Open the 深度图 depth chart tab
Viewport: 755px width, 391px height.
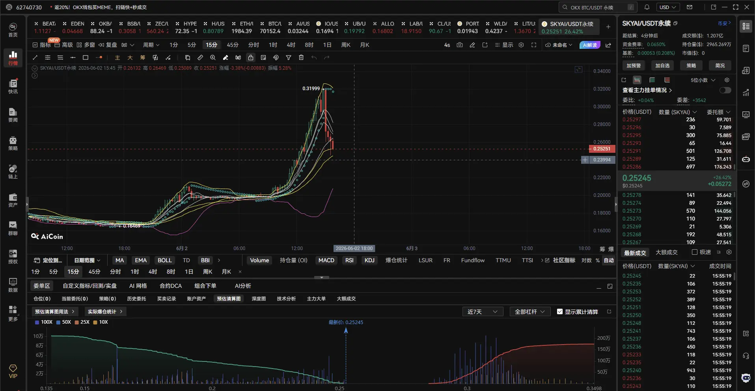[259, 299]
